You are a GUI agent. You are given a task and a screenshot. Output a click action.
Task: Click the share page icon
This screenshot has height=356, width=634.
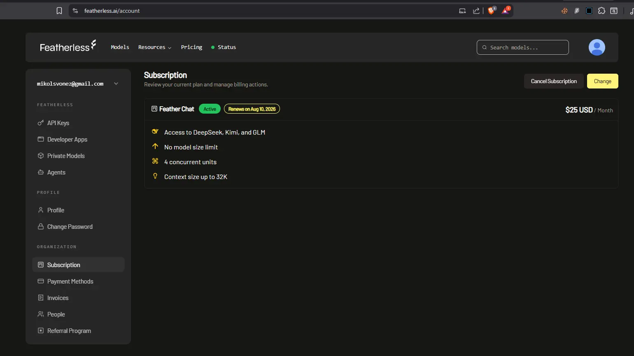click(x=476, y=11)
